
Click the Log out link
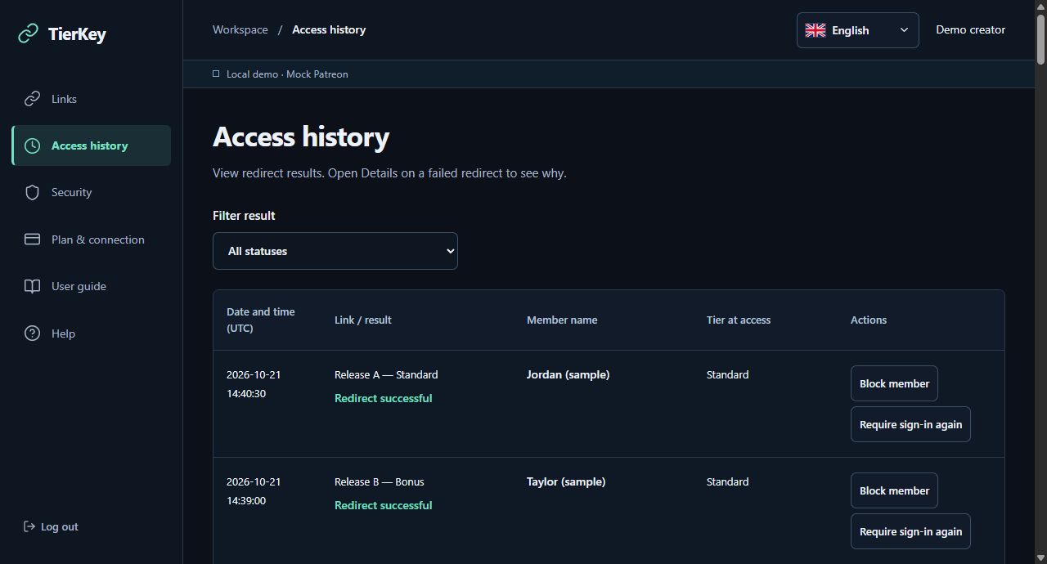tap(51, 526)
